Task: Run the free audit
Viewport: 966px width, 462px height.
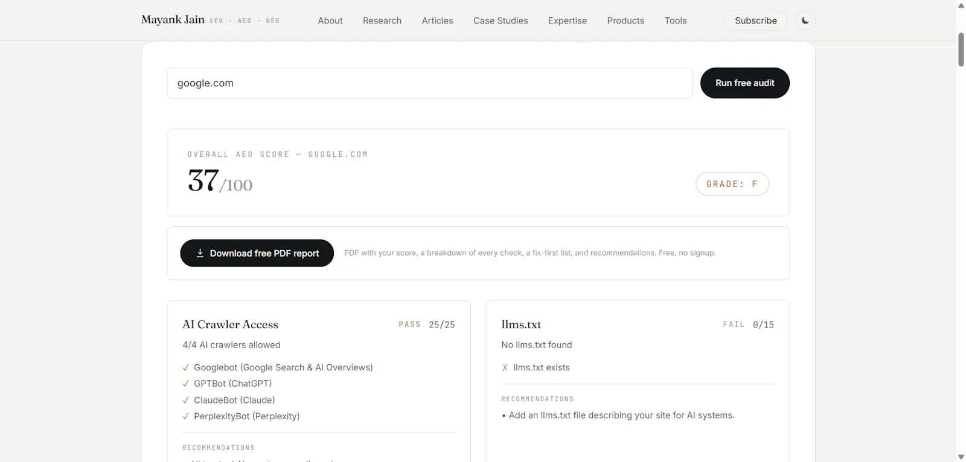Action: 745,83
